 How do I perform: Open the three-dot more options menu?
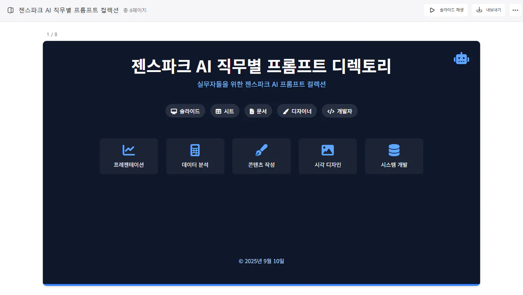point(515,10)
